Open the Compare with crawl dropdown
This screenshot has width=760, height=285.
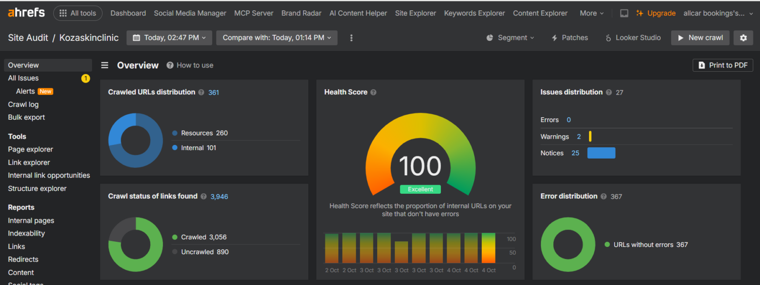pyautogui.click(x=277, y=38)
